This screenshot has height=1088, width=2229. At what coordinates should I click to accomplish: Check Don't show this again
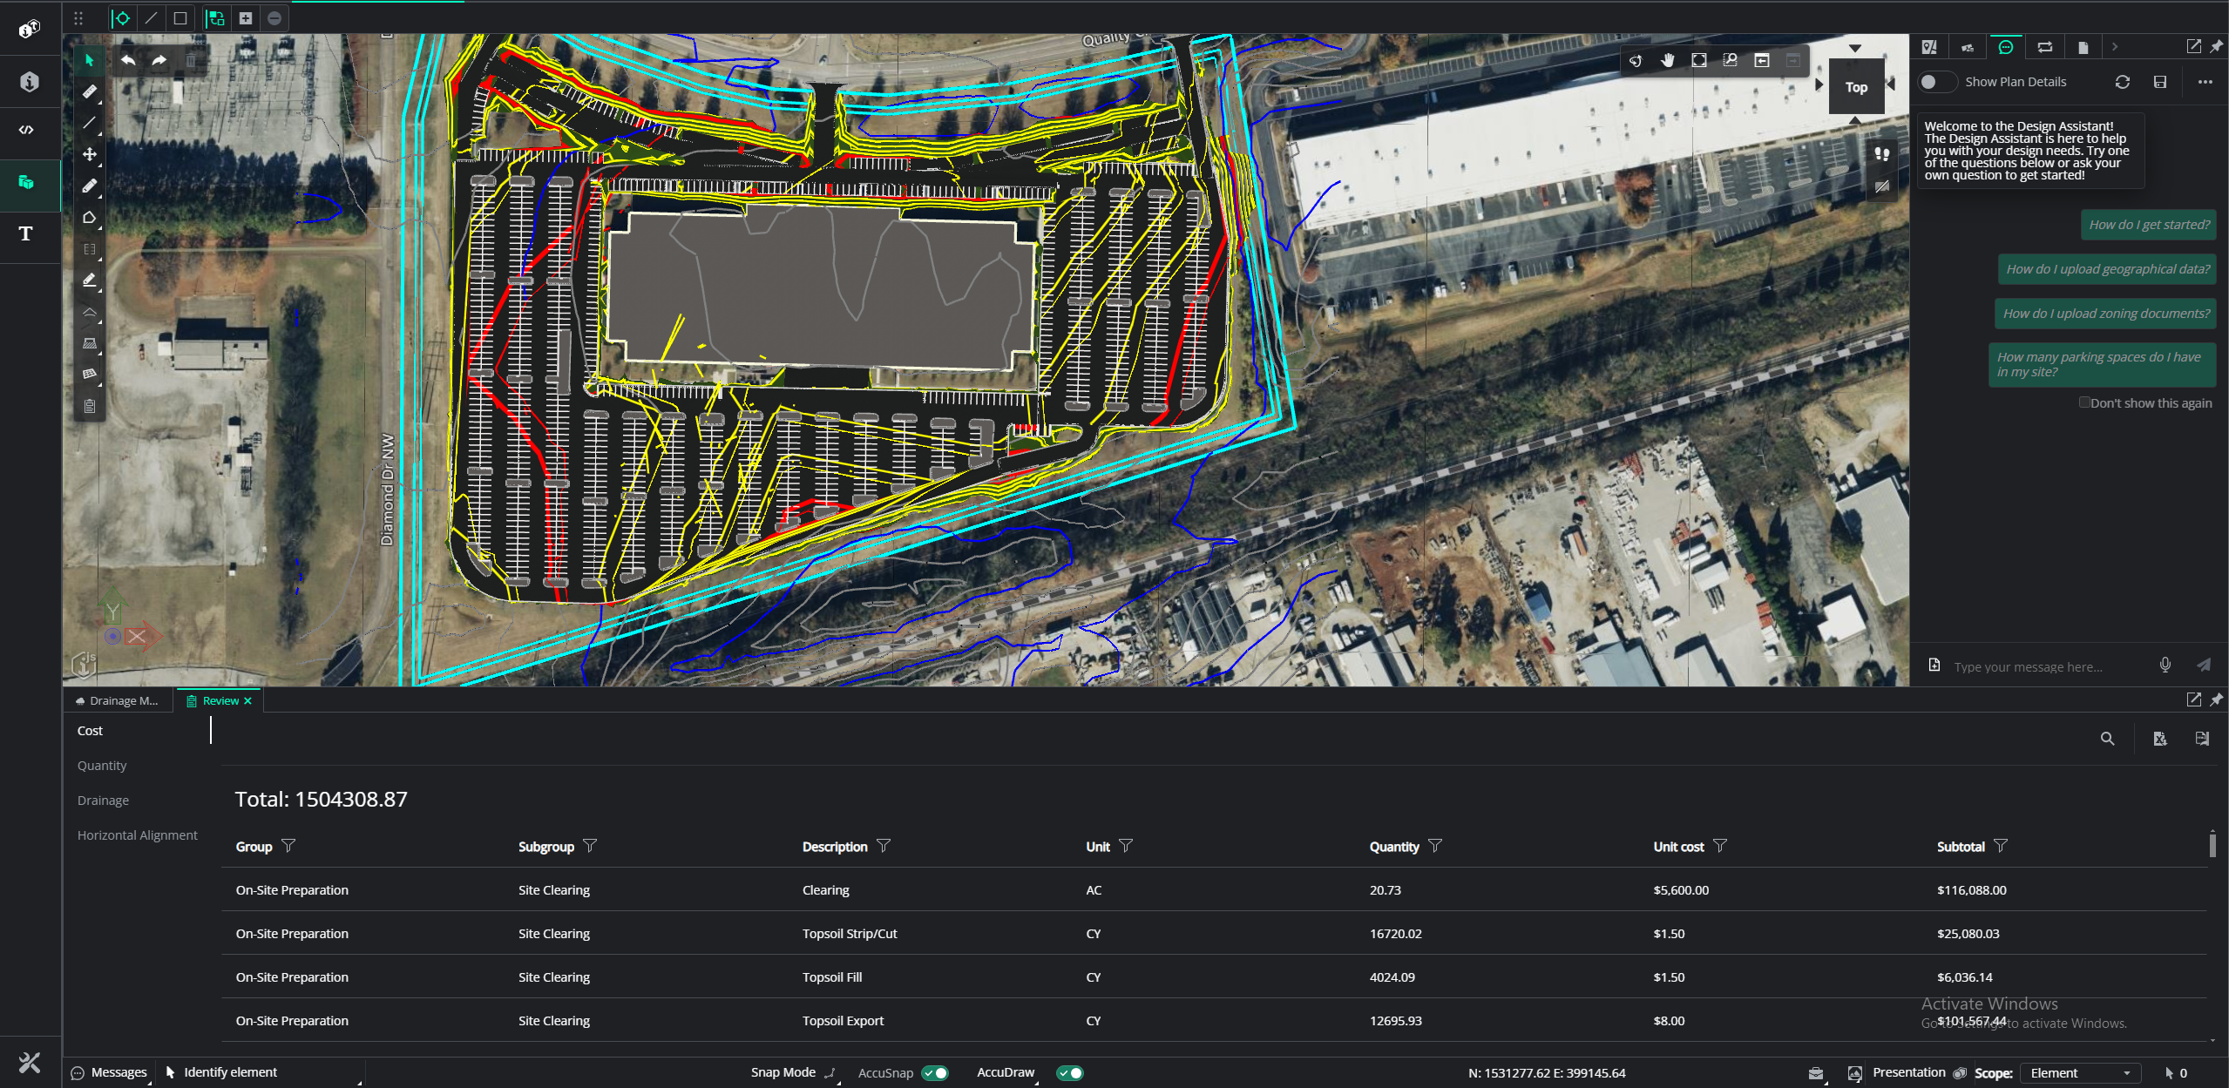click(2083, 402)
